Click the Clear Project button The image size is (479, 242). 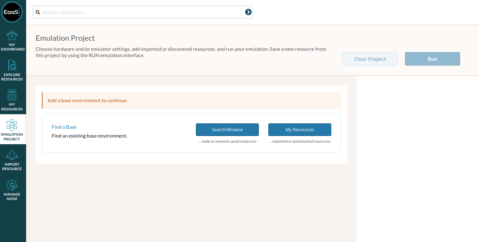[370, 59]
